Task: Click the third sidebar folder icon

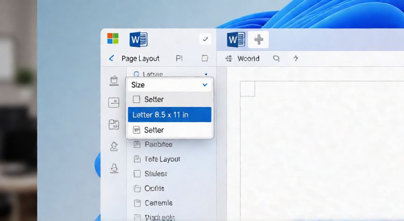Action: click(x=114, y=125)
